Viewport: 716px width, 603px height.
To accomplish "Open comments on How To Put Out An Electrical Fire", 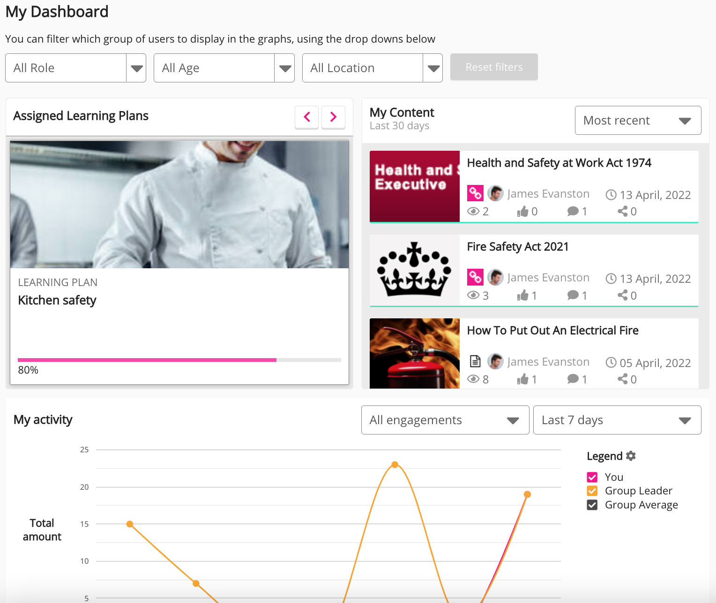I will point(573,379).
